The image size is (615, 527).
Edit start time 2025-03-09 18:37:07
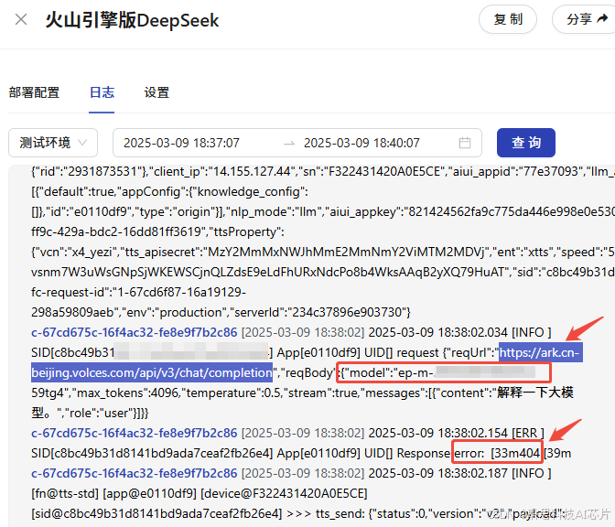coord(181,143)
